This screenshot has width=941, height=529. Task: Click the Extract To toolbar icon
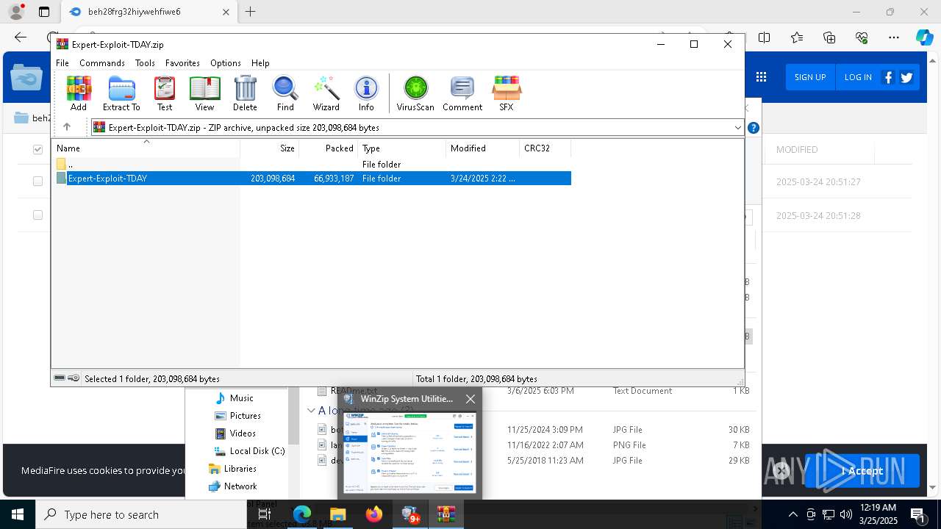click(x=121, y=93)
